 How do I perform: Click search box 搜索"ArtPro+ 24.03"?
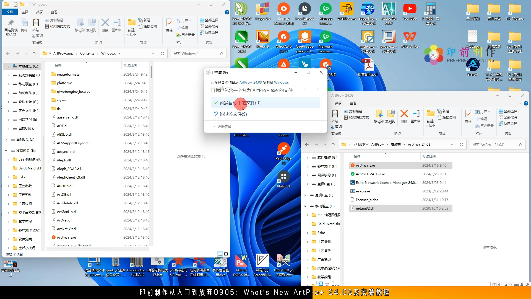[498, 145]
